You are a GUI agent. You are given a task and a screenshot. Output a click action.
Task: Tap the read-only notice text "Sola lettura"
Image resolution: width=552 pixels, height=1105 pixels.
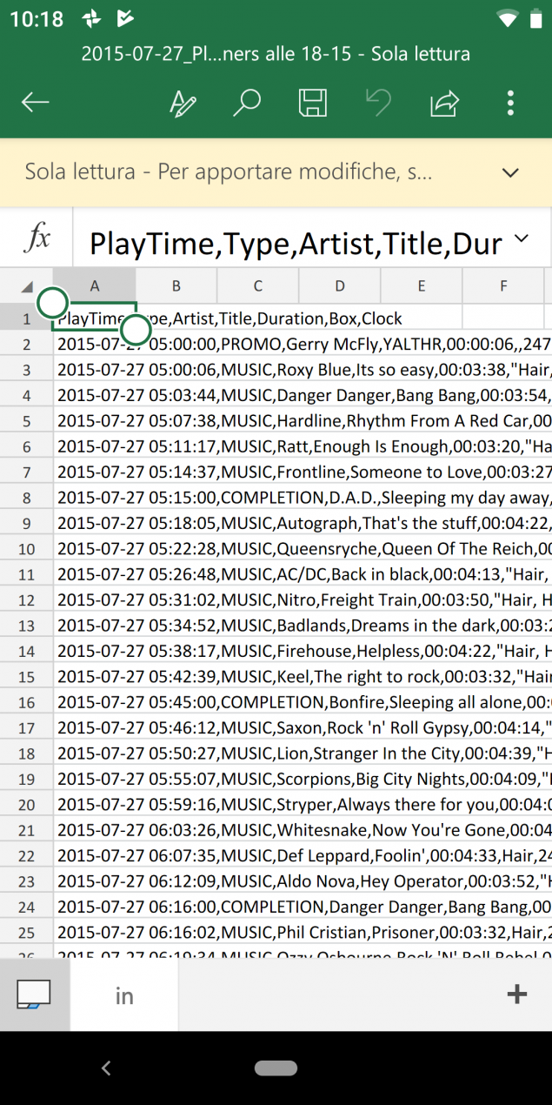[x=80, y=171]
